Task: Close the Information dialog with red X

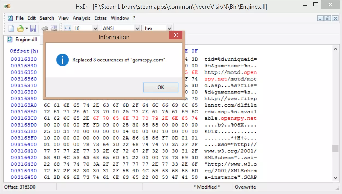Action: coord(176,35)
